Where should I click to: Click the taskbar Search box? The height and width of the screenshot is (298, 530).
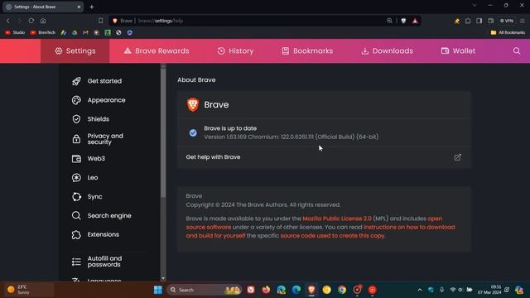coord(205,290)
